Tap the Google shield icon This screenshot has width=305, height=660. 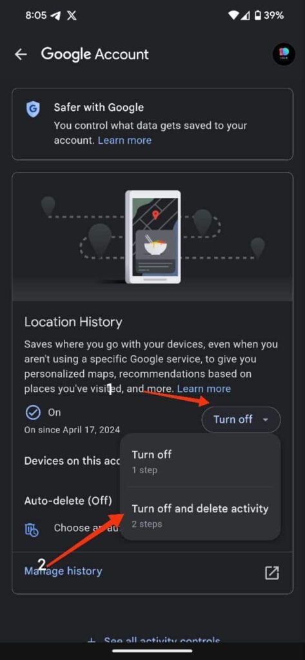click(33, 110)
